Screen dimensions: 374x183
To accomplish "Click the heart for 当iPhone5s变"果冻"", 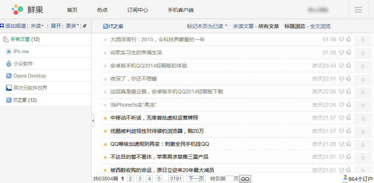I will point(341,104).
